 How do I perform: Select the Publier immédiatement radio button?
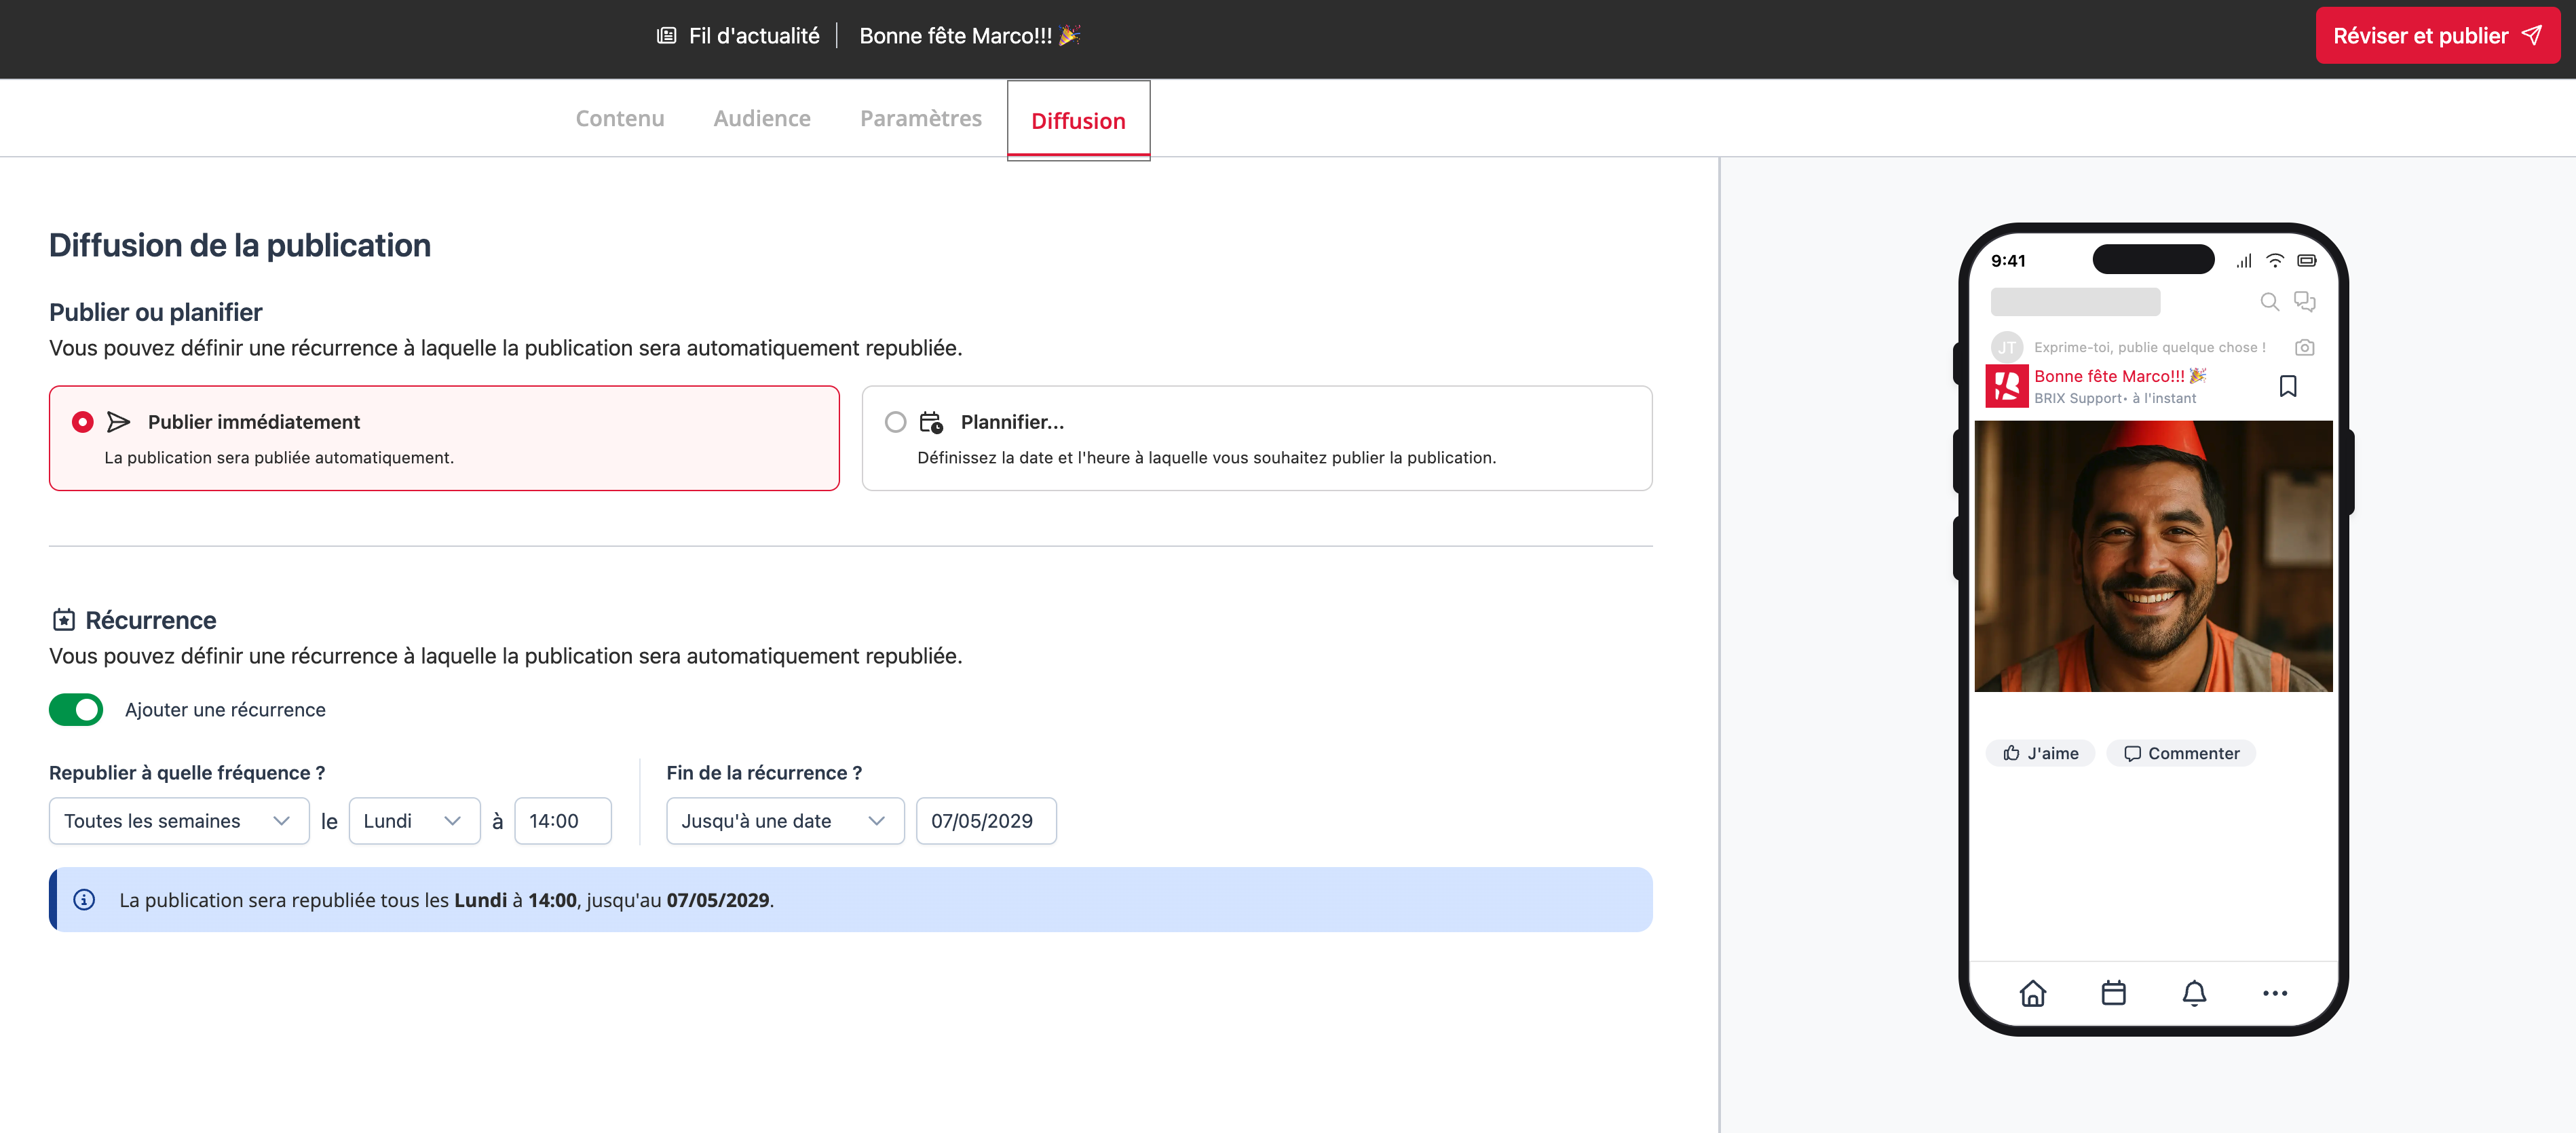[x=83, y=422]
